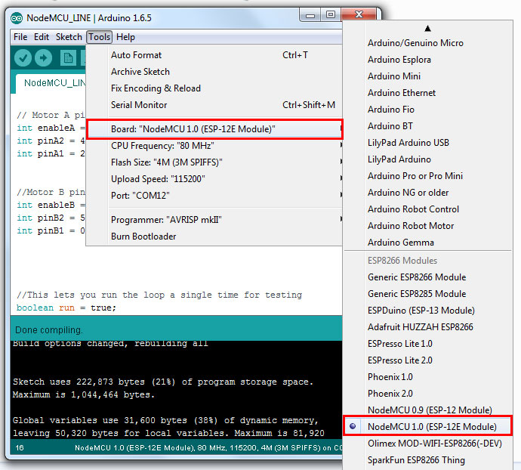Screen dimensions: 521x470
Task: Select Arduino Robot Control board
Action: [428, 209]
